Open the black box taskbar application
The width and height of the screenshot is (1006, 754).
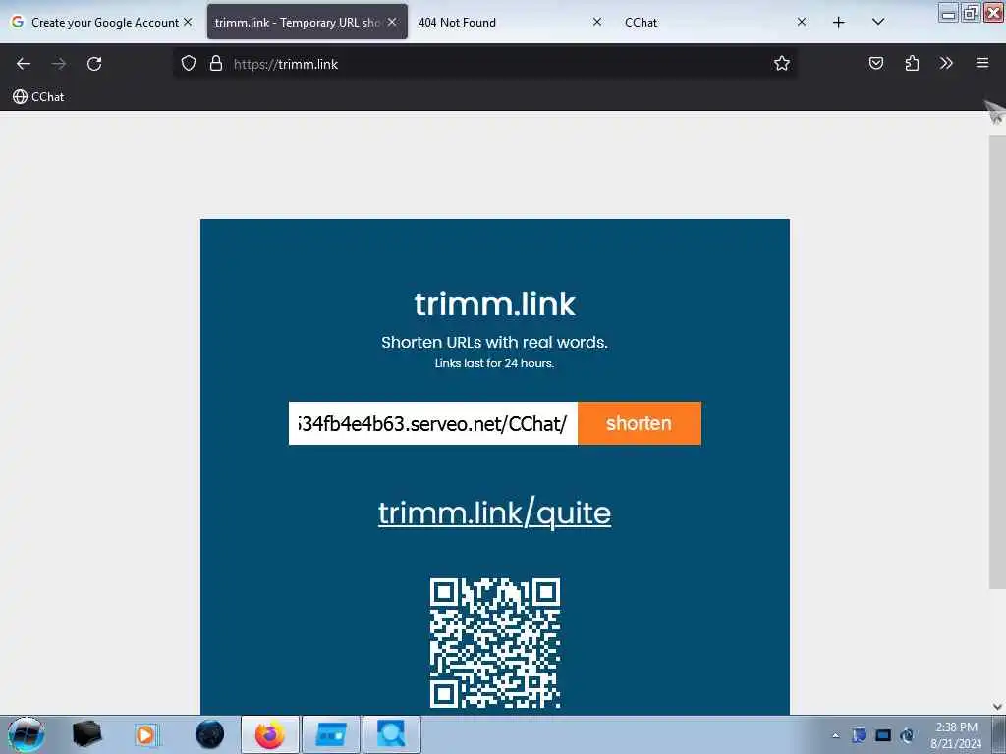(86, 734)
